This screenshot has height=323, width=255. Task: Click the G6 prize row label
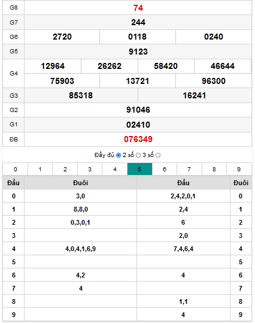[x=14, y=37]
